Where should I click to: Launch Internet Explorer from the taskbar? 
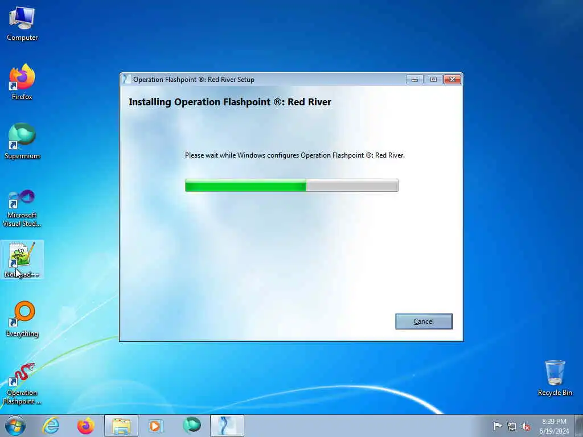click(51, 426)
